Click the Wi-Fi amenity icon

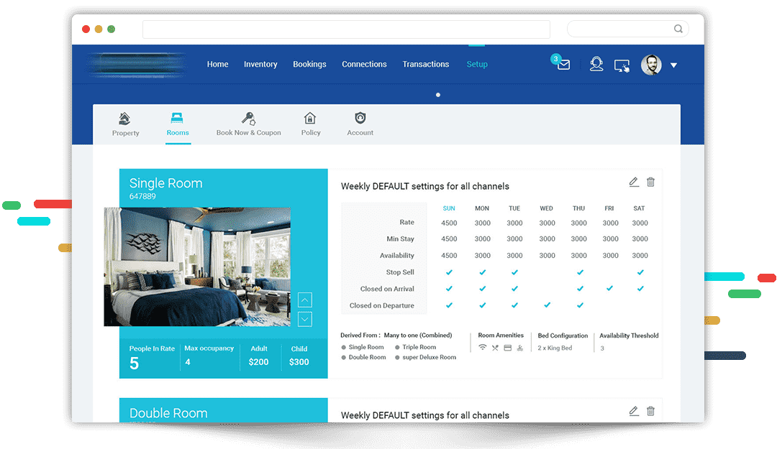point(482,348)
